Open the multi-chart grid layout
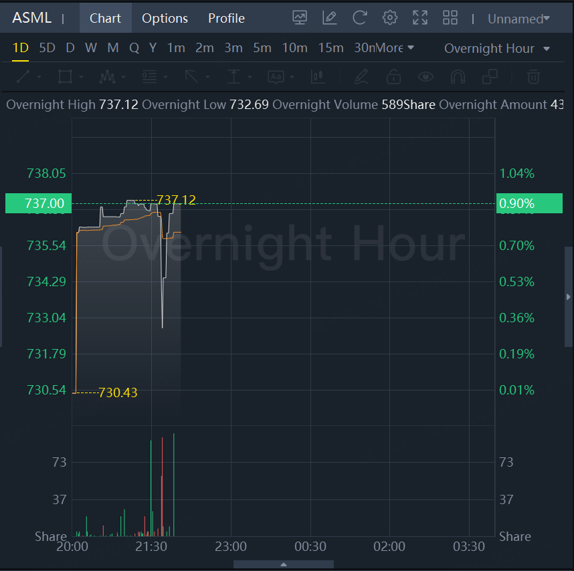 click(450, 17)
